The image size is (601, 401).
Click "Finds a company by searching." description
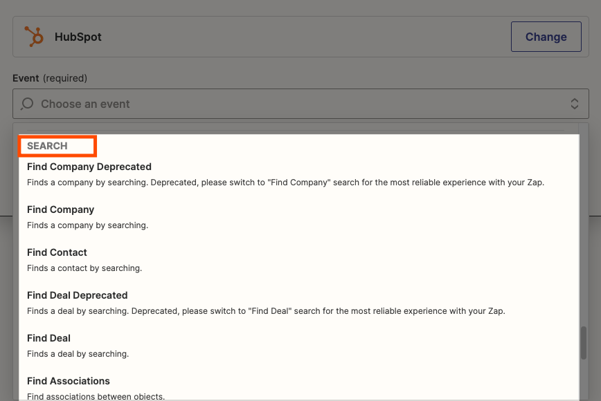87,225
